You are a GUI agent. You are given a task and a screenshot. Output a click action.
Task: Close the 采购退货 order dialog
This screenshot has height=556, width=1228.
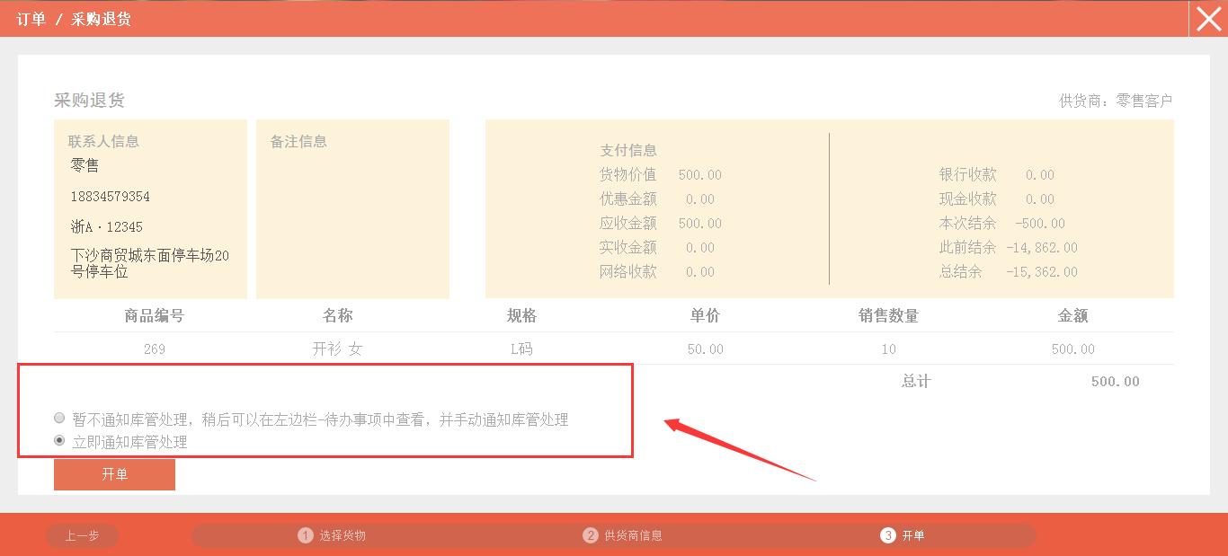pos(1208,19)
